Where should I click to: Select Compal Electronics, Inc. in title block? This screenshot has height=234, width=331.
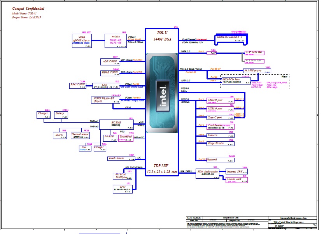(x=293, y=218)
